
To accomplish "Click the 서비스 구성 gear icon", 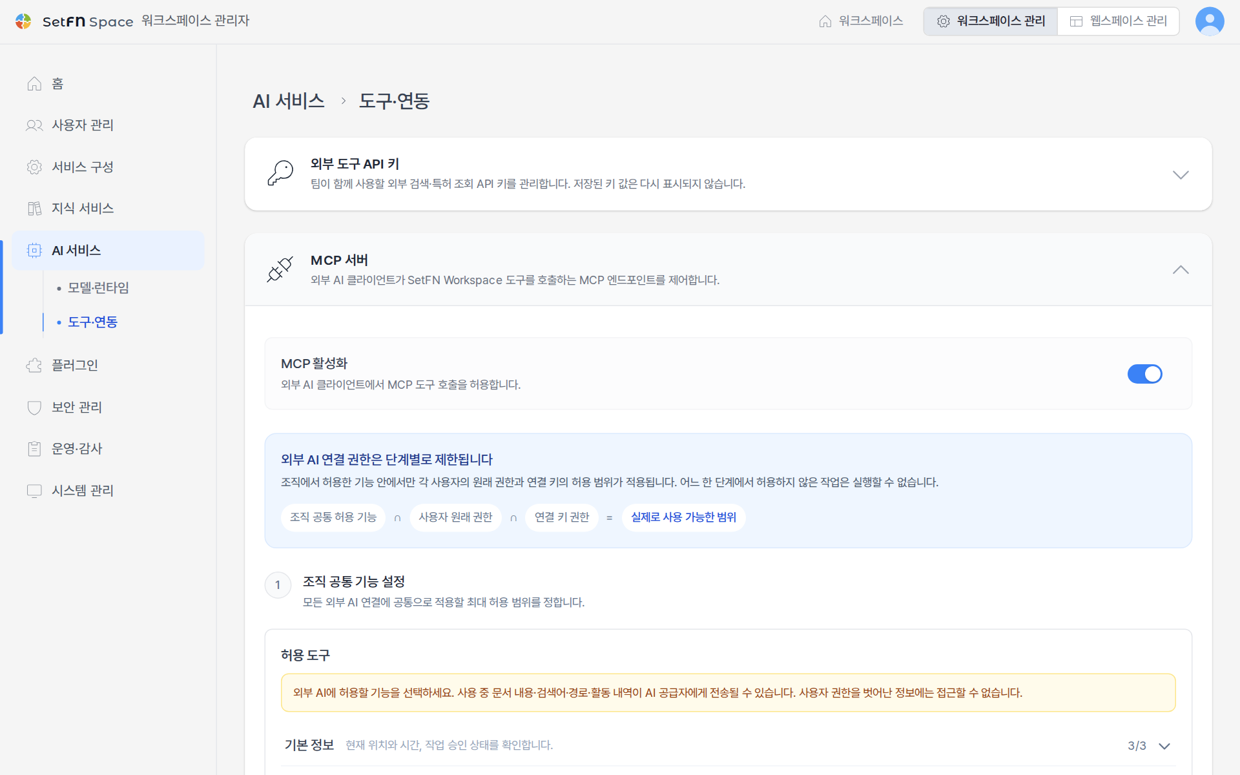I will [x=34, y=167].
